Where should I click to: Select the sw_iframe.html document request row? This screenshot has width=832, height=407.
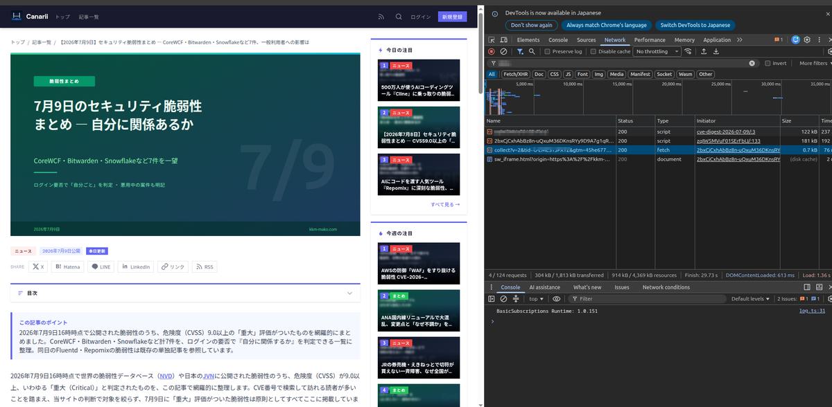pyautogui.click(x=659, y=159)
